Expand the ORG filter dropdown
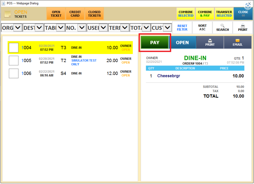 click(17, 27)
